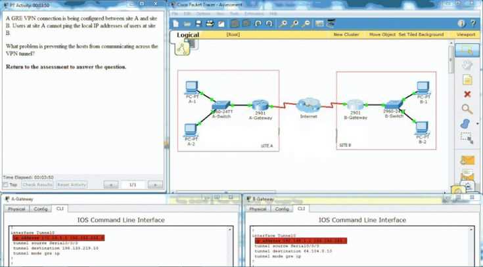The width and height of the screenshot is (483, 267).
Task: Click the Zoom Reset magnifier icon
Action: [x=294, y=24]
